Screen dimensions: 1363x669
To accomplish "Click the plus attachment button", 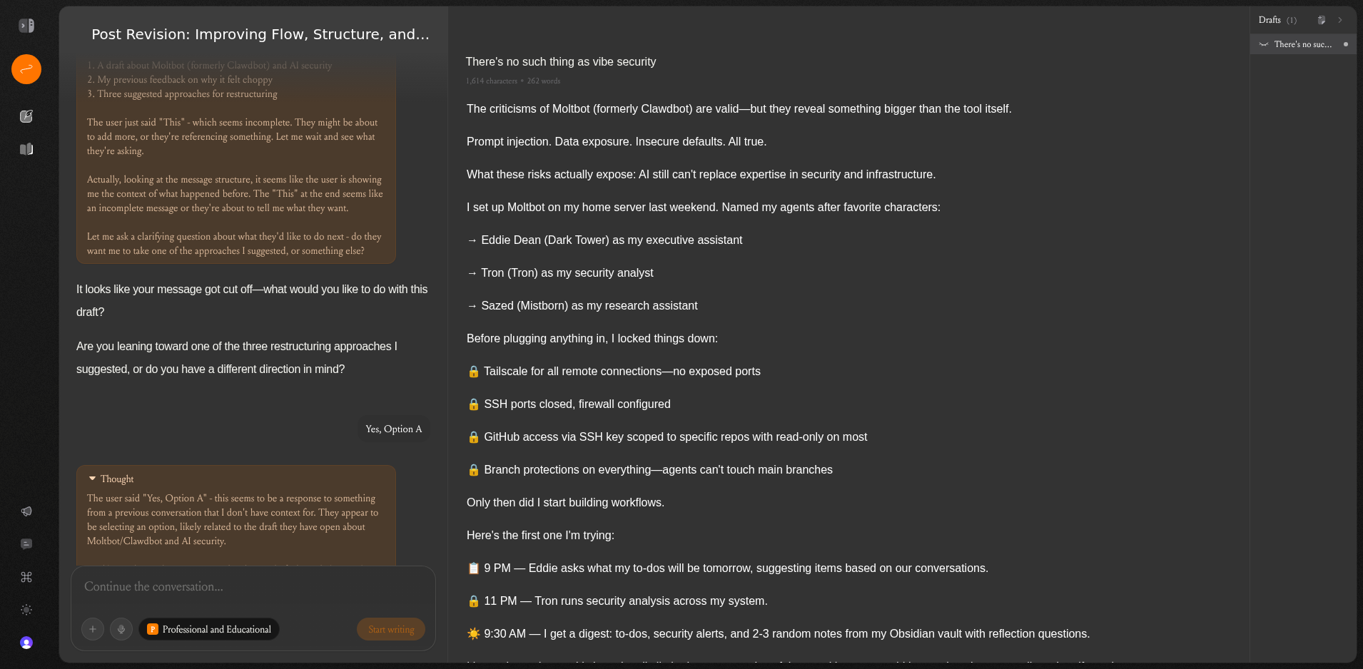I will pyautogui.click(x=93, y=629).
